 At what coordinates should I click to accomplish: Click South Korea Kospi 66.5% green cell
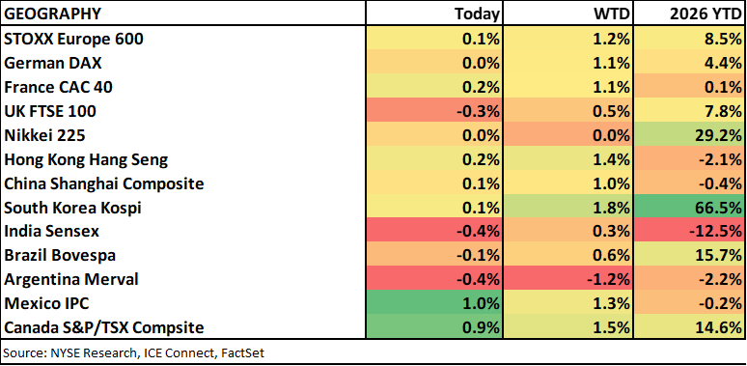[x=689, y=208]
